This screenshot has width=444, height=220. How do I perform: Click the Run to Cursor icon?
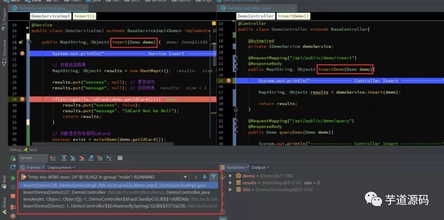[x=109, y=158]
